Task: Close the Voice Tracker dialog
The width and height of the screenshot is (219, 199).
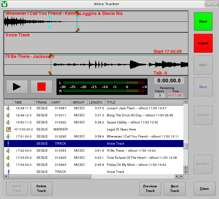Action: click(204, 189)
